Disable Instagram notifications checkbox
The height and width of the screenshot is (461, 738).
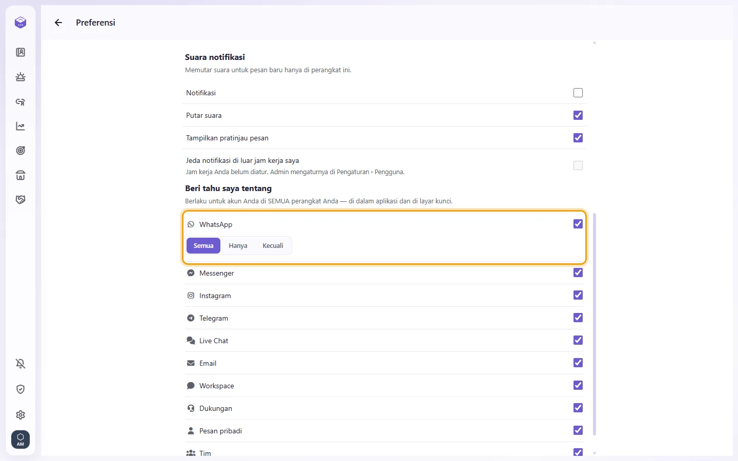578,295
